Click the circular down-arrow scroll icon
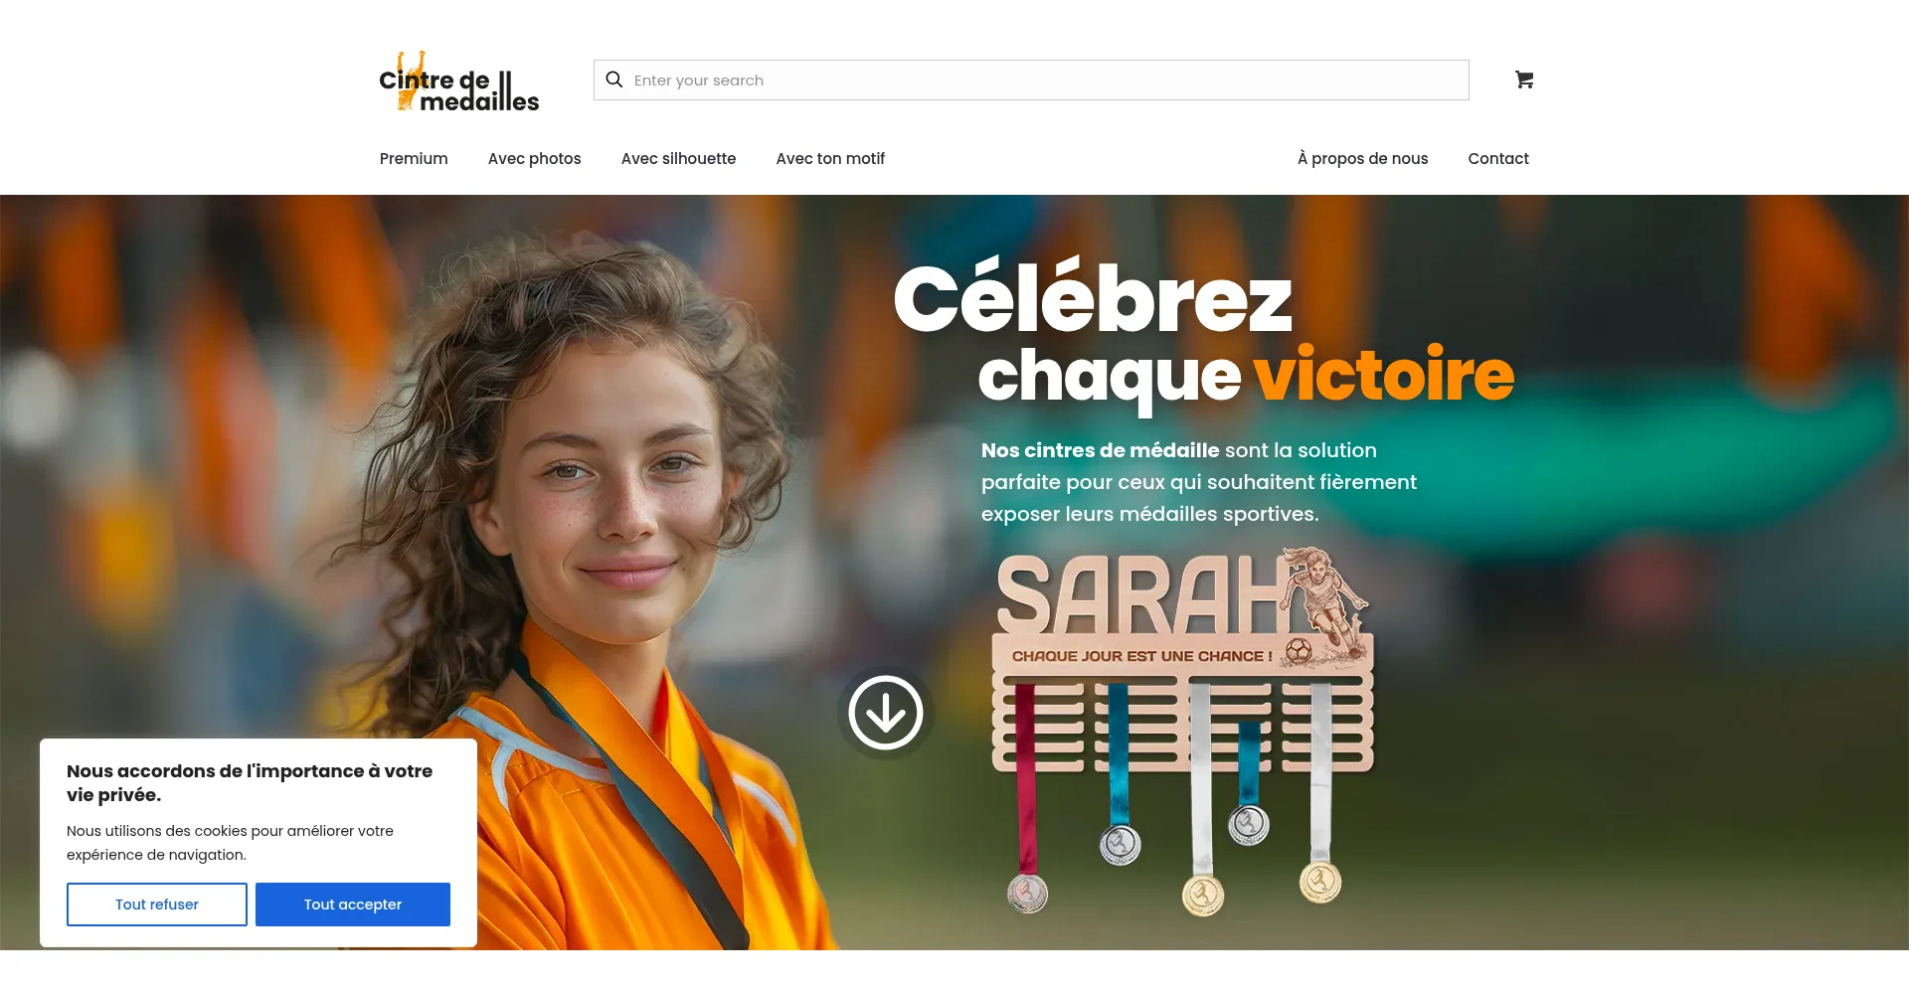 [x=885, y=713]
